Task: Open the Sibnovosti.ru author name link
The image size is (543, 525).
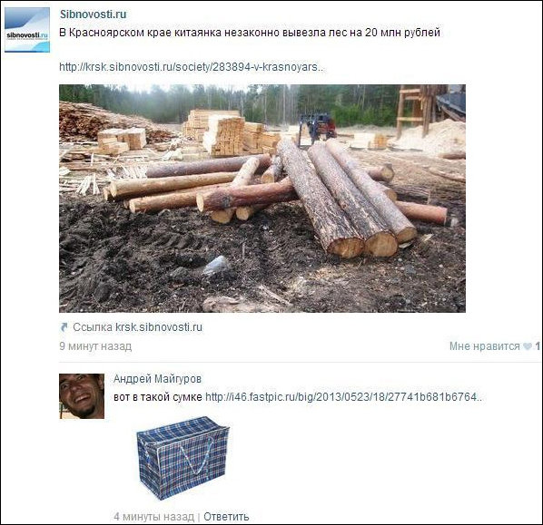Action: pos(94,15)
